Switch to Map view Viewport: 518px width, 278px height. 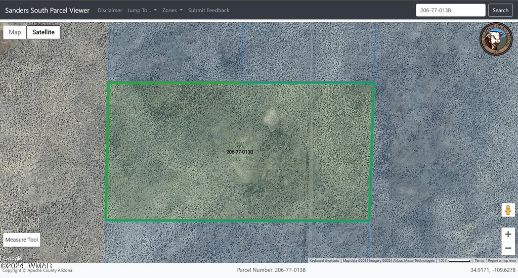[15, 32]
